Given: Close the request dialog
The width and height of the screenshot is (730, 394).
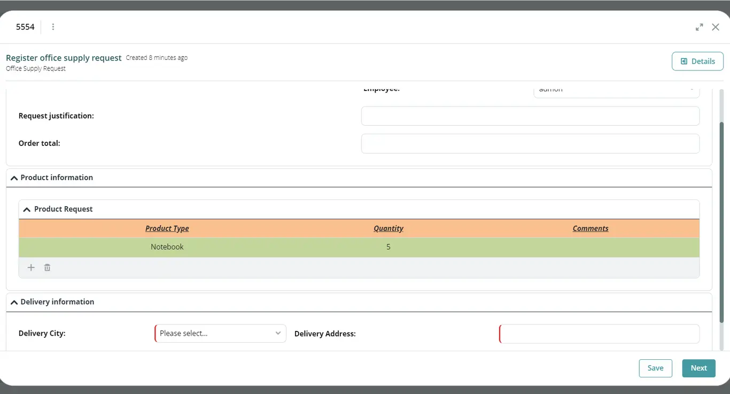Looking at the screenshot, I should coord(716,27).
